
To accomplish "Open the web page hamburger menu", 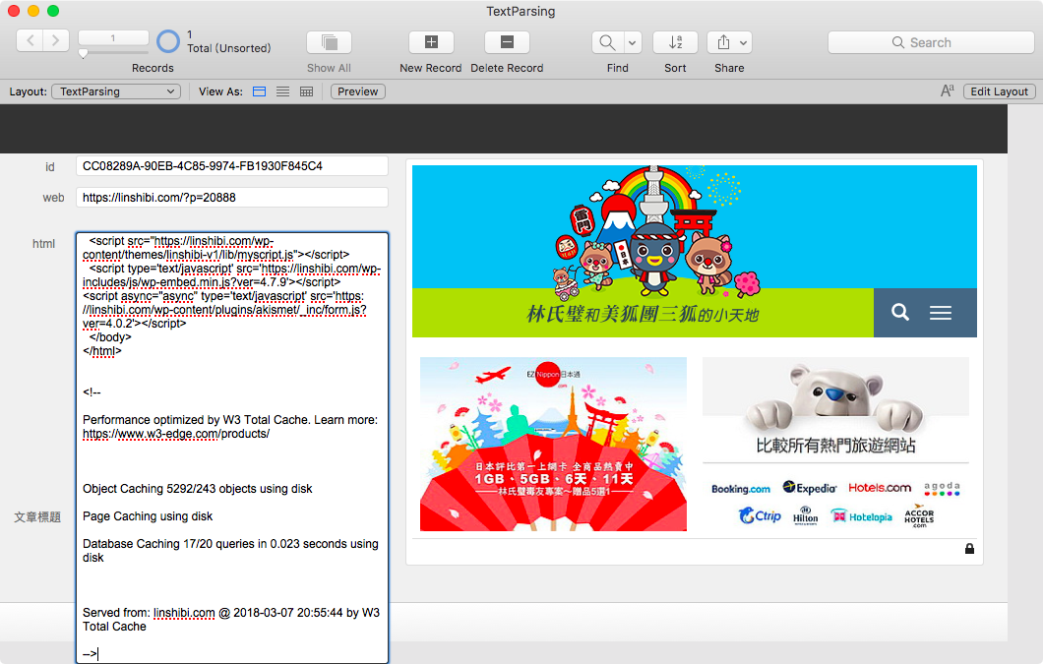I will click(x=941, y=313).
